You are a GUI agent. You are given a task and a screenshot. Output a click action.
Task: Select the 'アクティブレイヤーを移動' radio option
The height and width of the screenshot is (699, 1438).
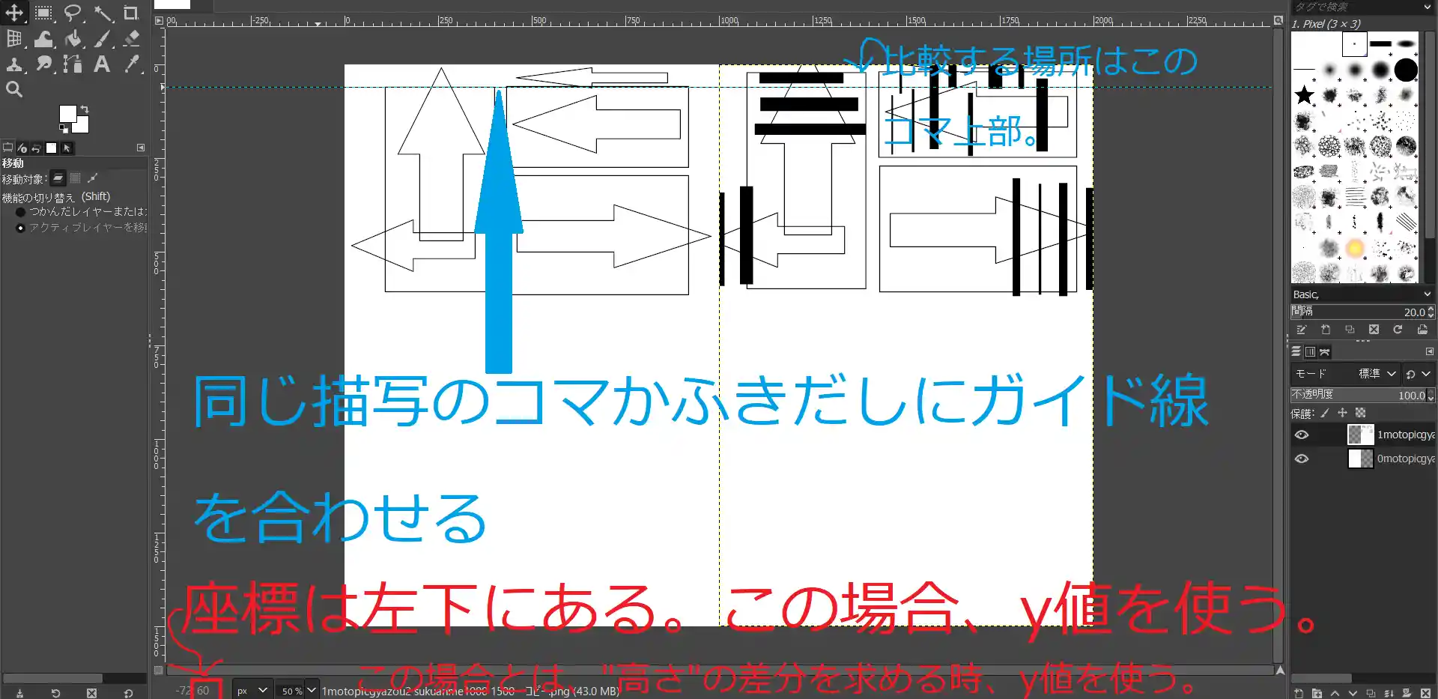point(20,228)
